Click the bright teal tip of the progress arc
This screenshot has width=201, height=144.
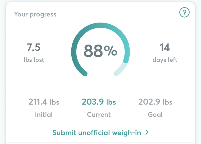[x=126, y=60]
